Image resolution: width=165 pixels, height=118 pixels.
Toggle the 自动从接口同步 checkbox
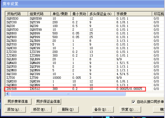(x=133, y=102)
